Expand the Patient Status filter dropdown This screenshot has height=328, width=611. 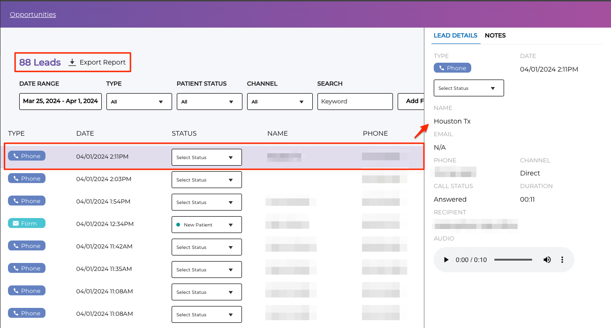[x=209, y=102]
